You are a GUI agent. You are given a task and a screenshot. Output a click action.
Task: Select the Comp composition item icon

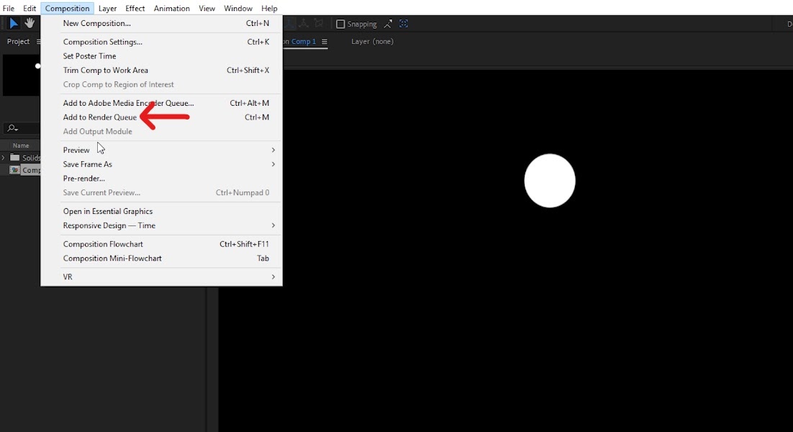[x=14, y=170]
